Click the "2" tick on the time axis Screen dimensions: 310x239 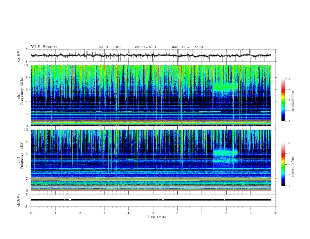click(x=80, y=213)
